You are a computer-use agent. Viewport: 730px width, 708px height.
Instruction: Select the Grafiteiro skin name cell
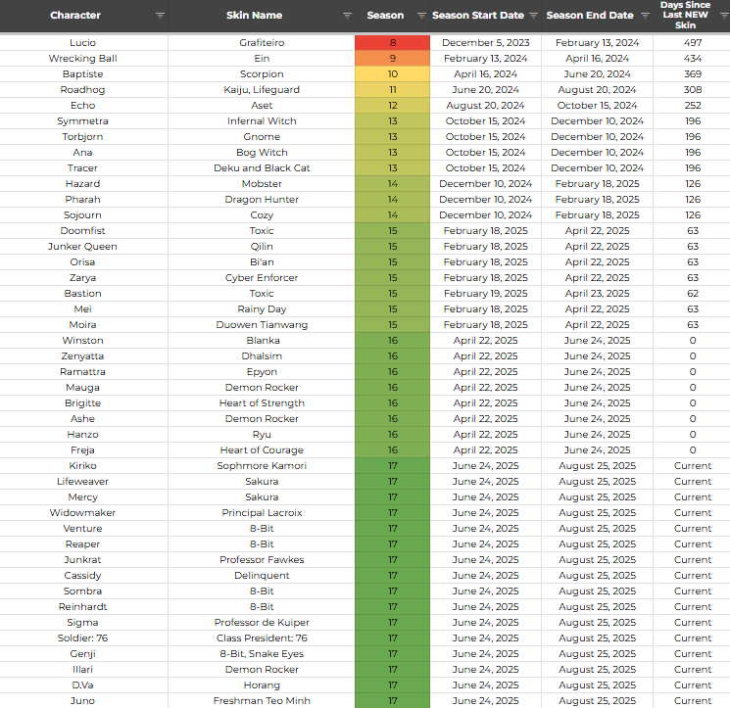[x=262, y=43]
